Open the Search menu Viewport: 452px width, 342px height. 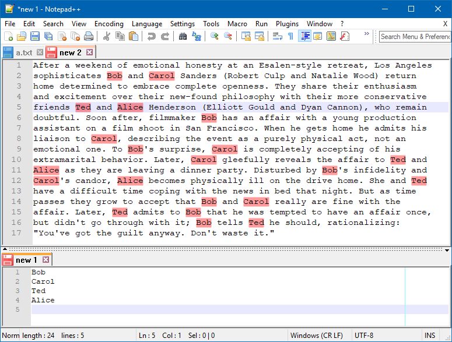53,24
